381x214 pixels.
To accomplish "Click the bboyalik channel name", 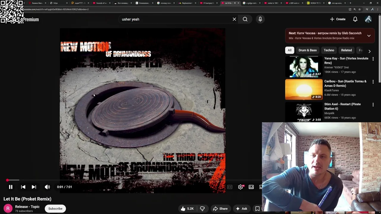I will click(329, 113).
